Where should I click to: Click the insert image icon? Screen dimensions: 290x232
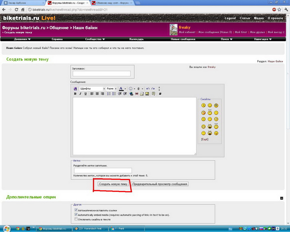(147, 94)
